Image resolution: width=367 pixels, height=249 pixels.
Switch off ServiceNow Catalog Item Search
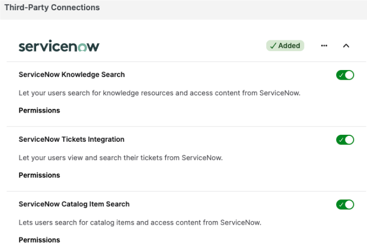point(345,205)
